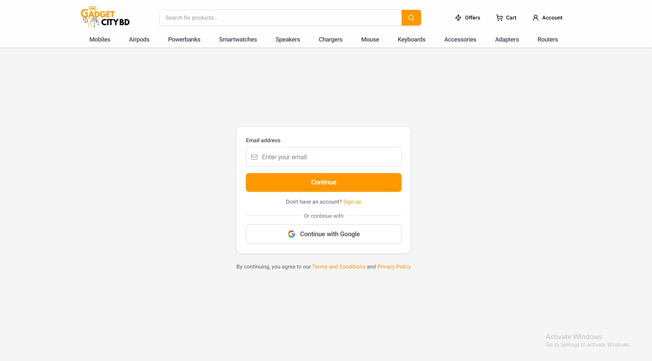Click the envelope icon in the email field
Viewport: 652px width, 361px height.
click(x=254, y=157)
